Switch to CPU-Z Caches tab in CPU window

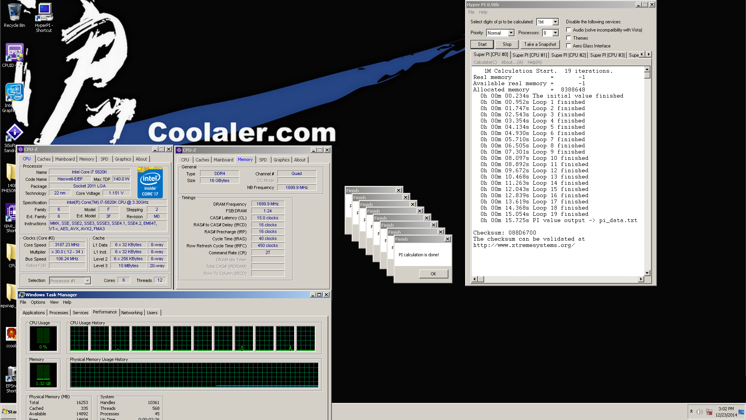44,159
